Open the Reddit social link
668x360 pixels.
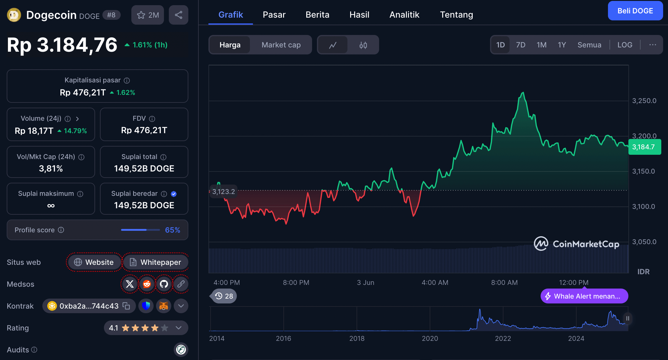(147, 284)
